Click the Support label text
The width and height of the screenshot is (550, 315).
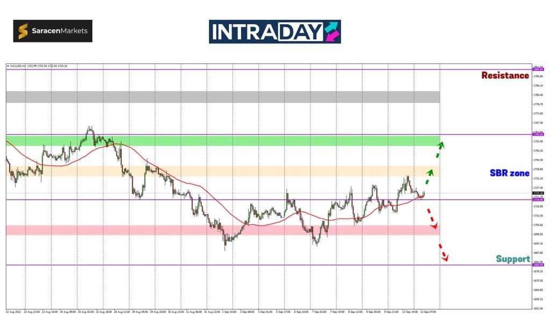point(512,259)
